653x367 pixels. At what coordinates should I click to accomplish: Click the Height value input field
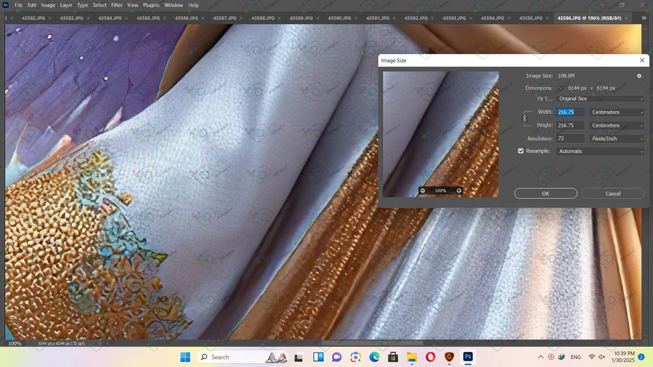coord(570,125)
